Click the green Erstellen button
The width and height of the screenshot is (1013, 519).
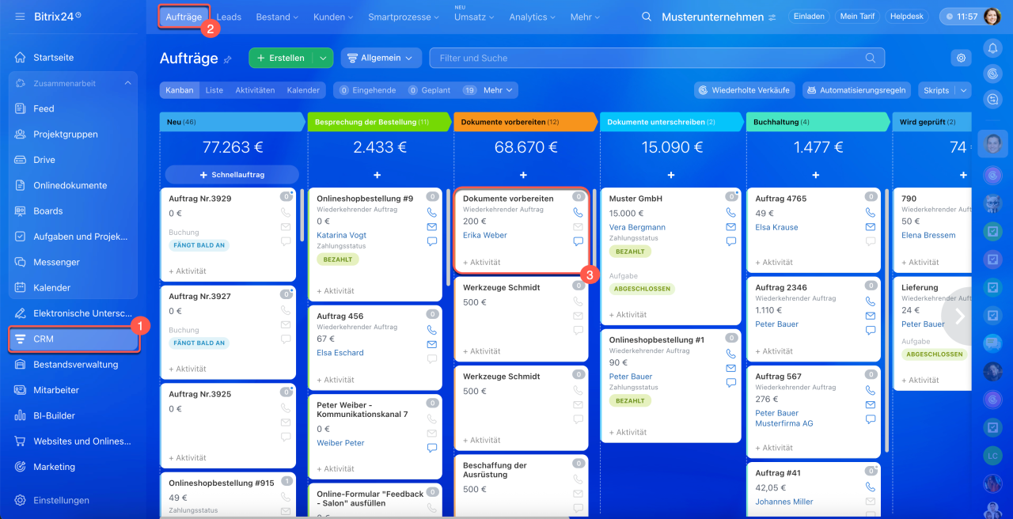[281, 58]
